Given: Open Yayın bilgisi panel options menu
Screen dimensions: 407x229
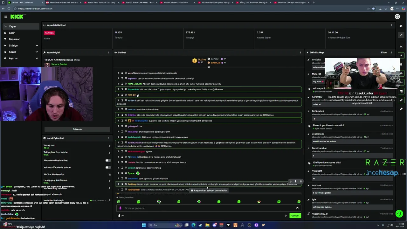Looking at the screenshot, I should (109, 52).
